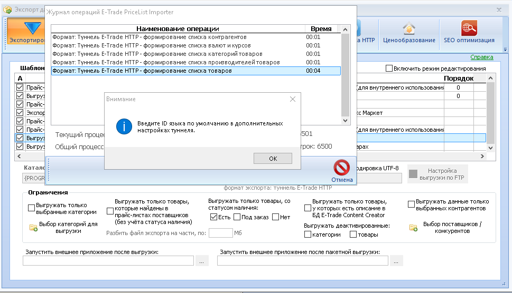Select the формирование списка валют и курсов row
The height and width of the screenshot is (293, 512).
pos(196,45)
